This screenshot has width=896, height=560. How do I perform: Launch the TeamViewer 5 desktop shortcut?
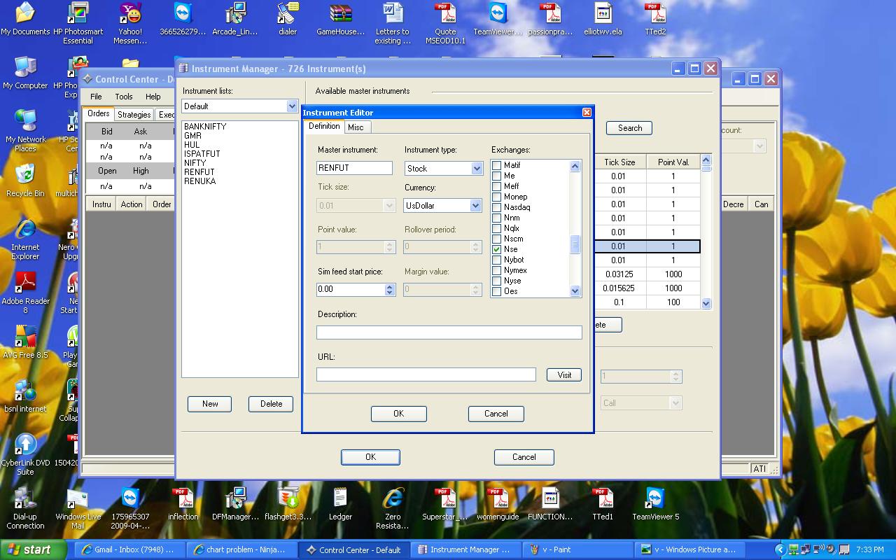[655, 499]
